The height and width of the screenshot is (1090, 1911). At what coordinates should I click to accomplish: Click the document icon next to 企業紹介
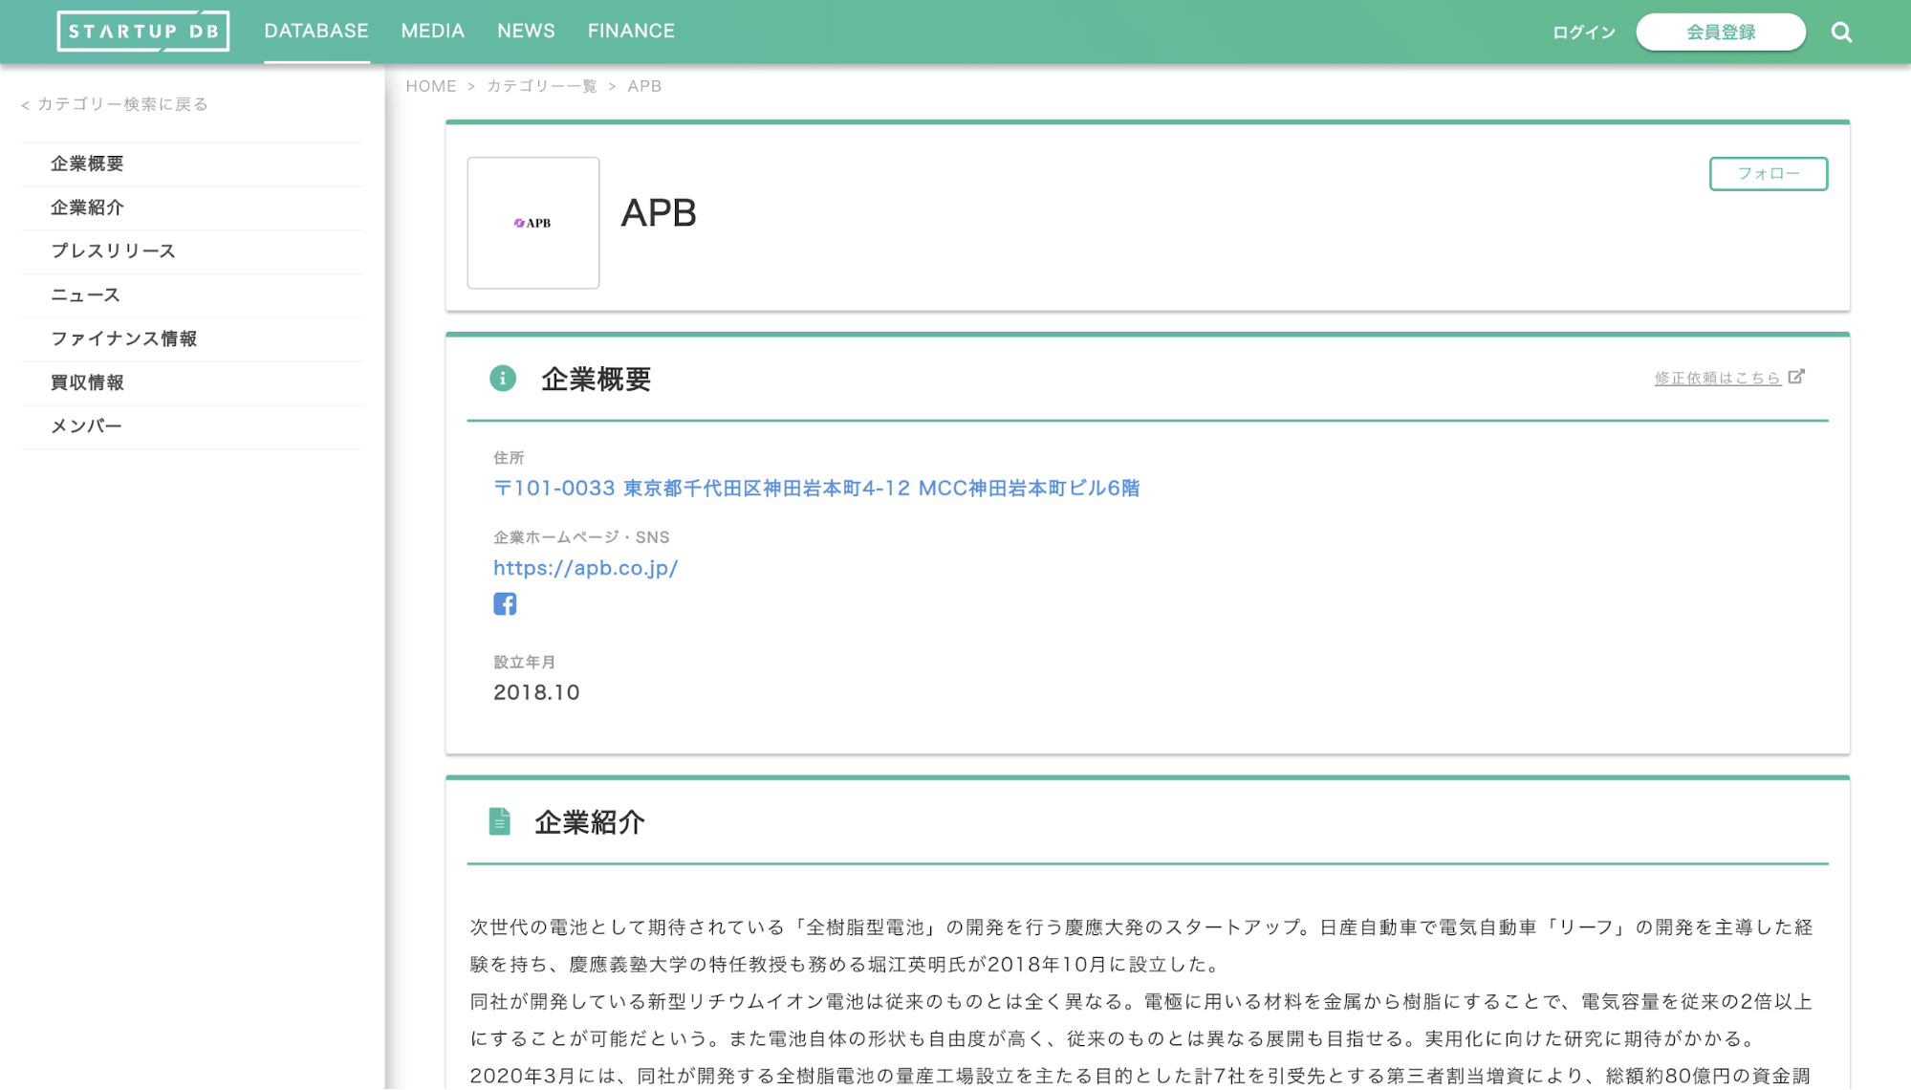(499, 821)
